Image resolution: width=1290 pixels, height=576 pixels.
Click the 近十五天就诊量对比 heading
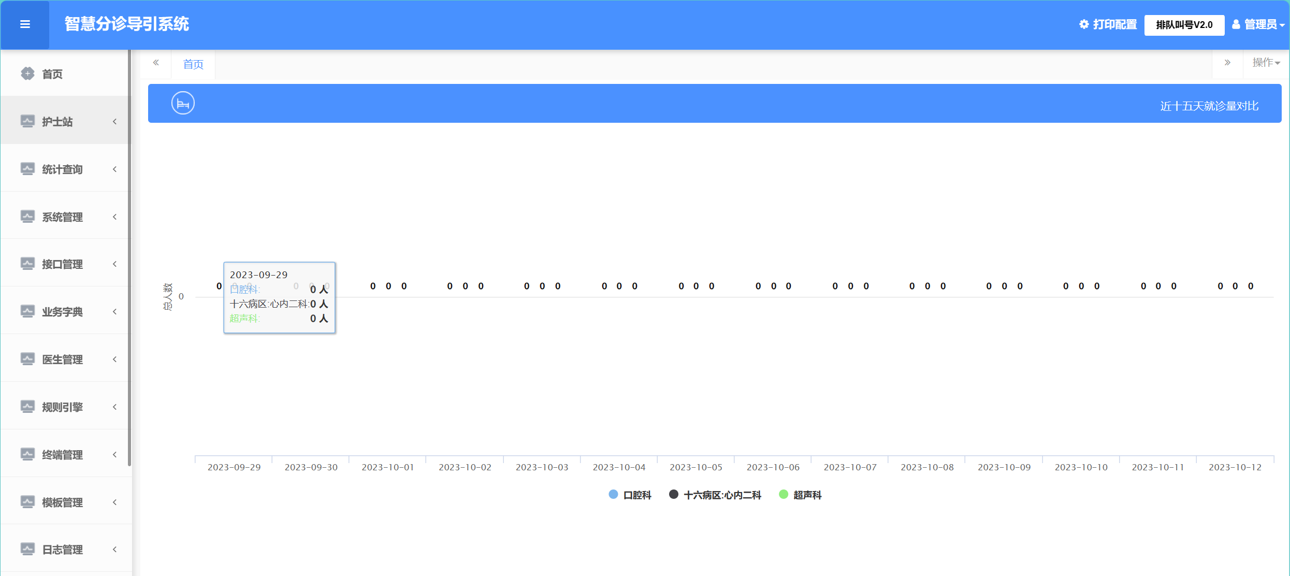[1209, 106]
